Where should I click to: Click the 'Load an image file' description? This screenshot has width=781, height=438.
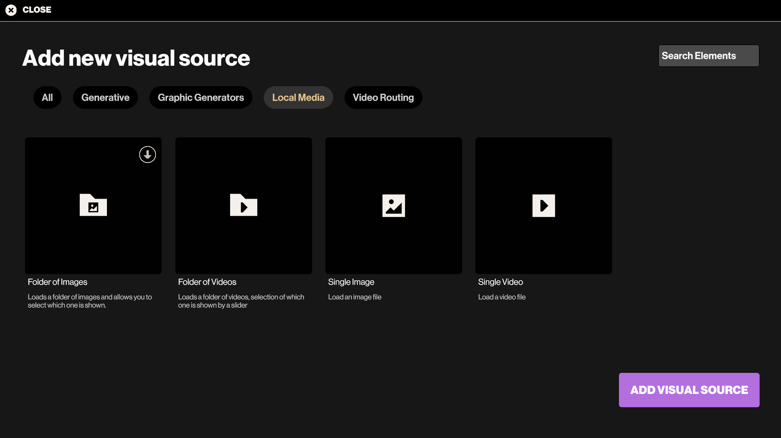355,297
